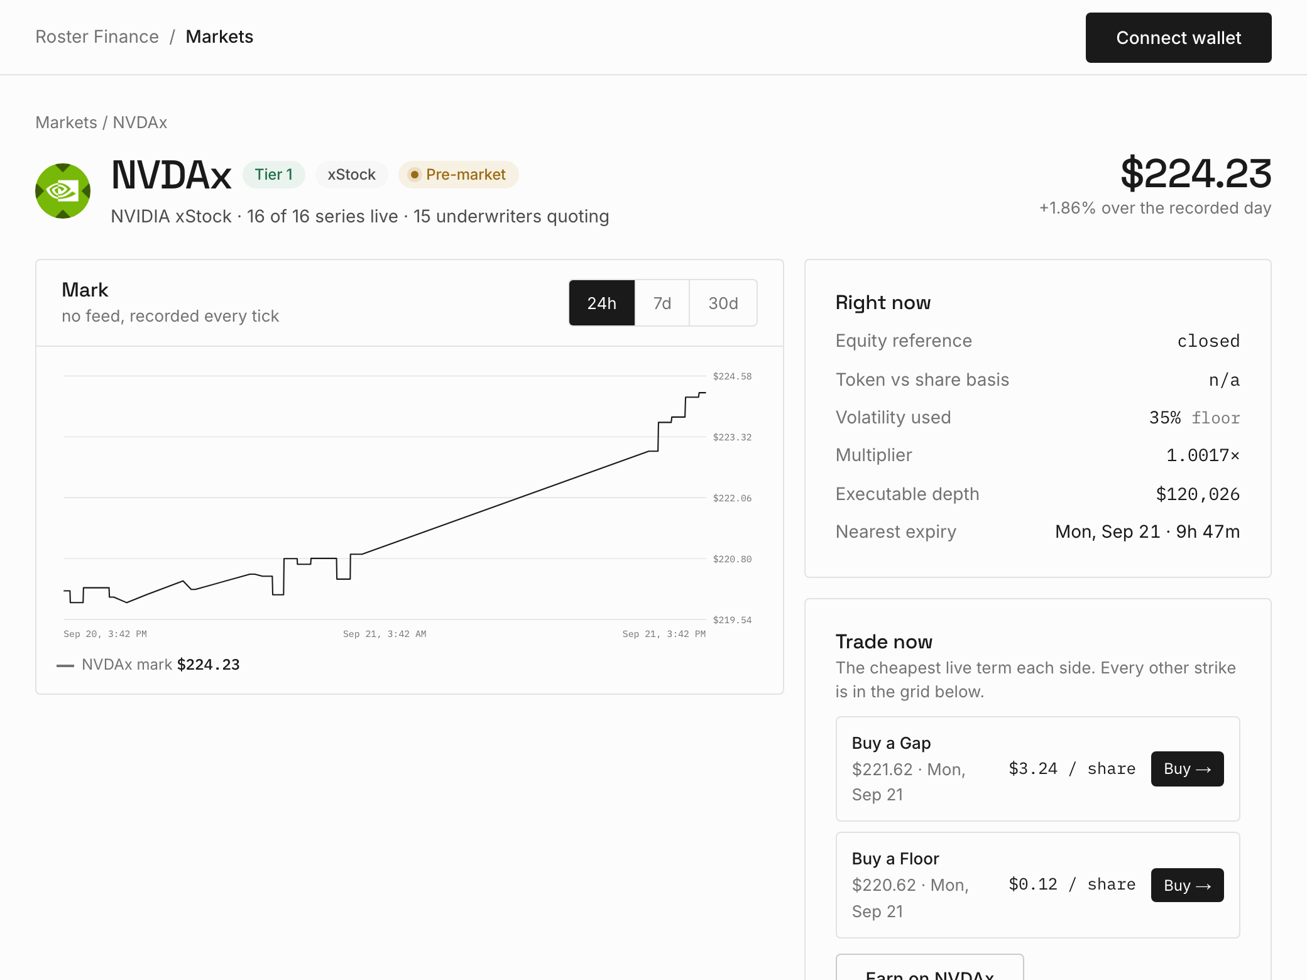Click the 'cheapest live term each side' description
1307x980 pixels.
click(1036, 680)
